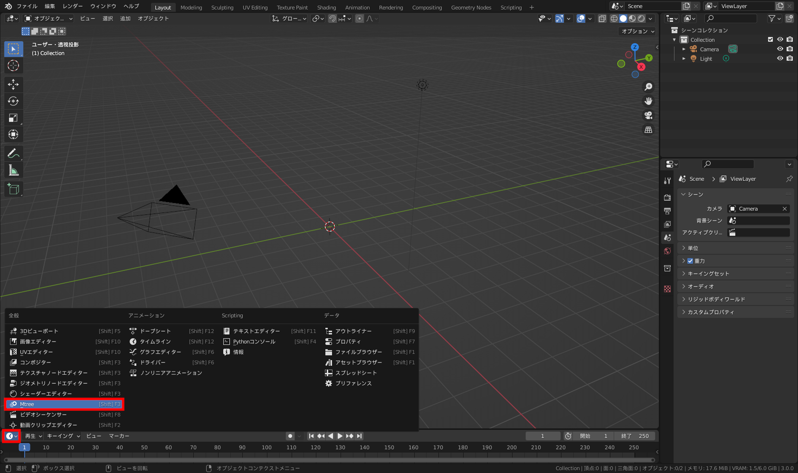
Task: Select the Rotate tool
Action: click(13, 101)
